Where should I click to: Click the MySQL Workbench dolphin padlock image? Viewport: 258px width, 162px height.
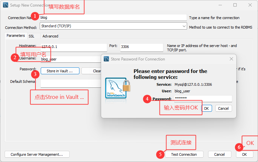[116, 88]
